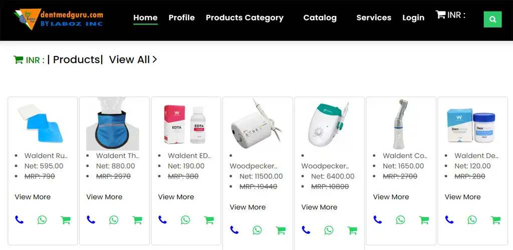513x250 pixels.
Task: Add Woodpecker 6400.00 product to cart
Action: [352, 230]
